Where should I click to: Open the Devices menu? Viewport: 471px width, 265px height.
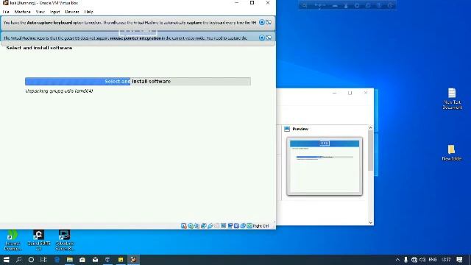click(72, 12)
